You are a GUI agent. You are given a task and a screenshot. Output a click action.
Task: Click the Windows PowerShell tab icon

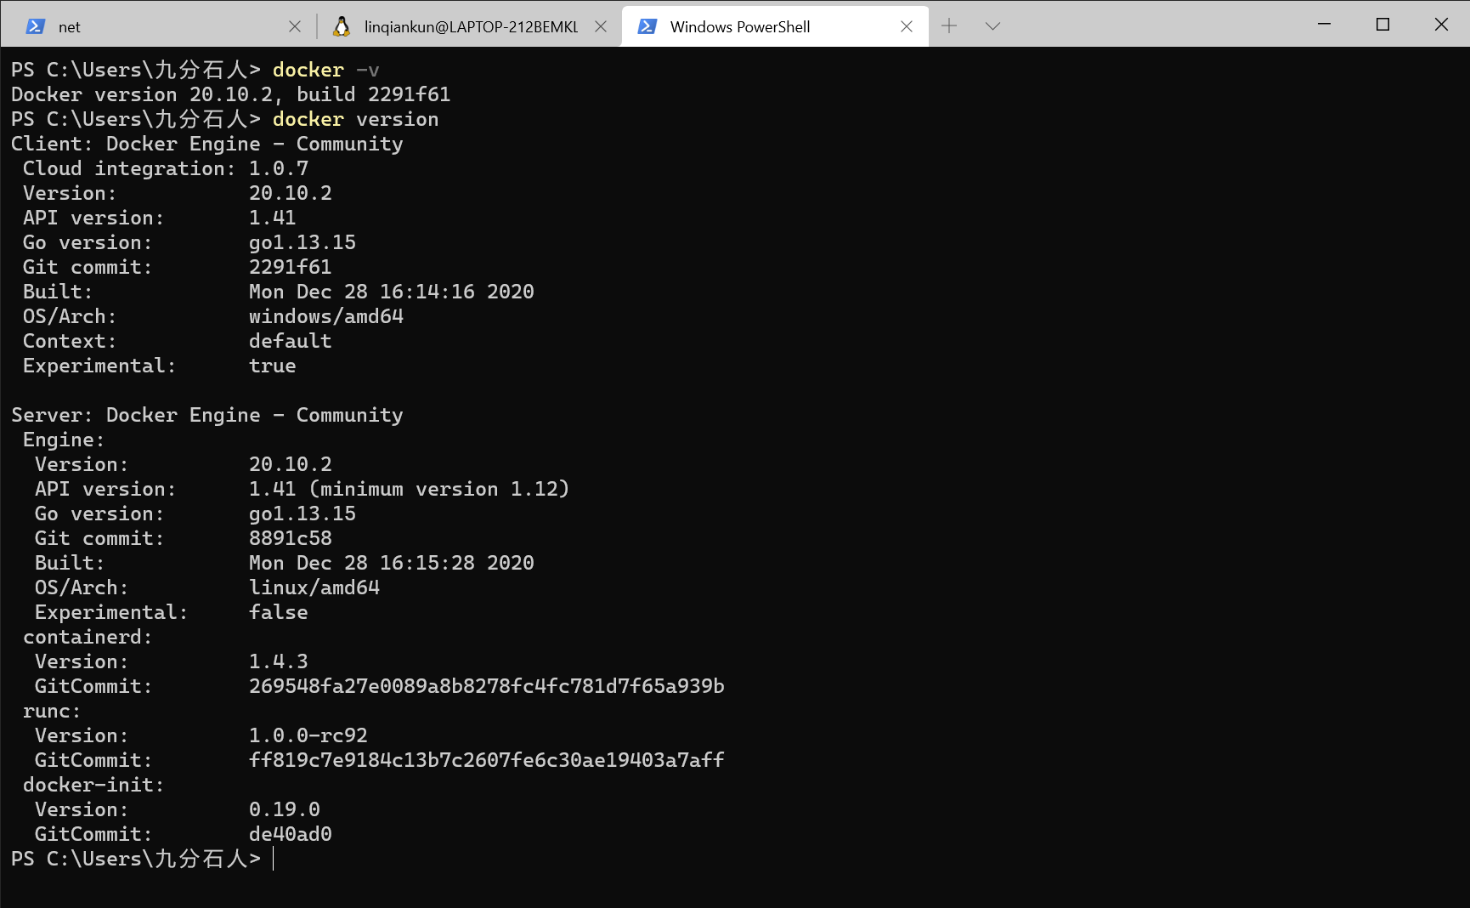pyautogui.click(x=647, y=26)
